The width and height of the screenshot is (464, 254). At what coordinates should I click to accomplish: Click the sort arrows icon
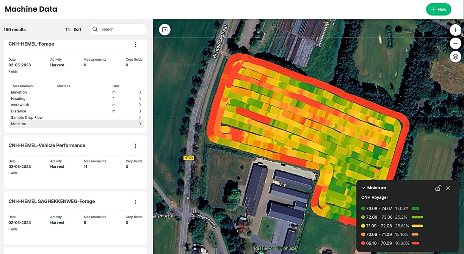(67, 29)
